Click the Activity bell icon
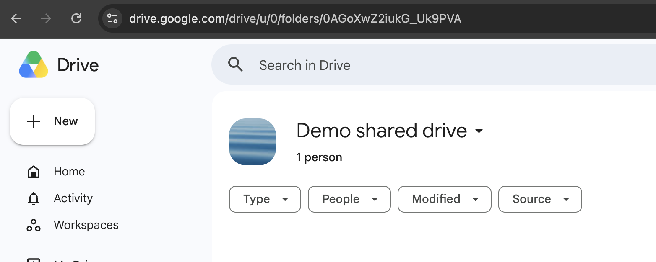The width and height of the screenshot is (656, 262). (x=33, y=198)
